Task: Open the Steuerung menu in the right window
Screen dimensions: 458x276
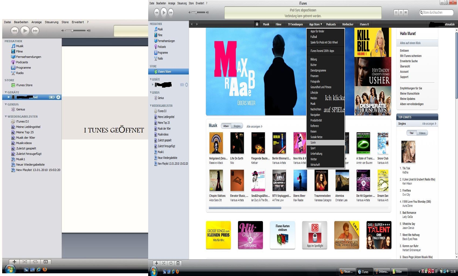Action: click(x=182, y=3)
